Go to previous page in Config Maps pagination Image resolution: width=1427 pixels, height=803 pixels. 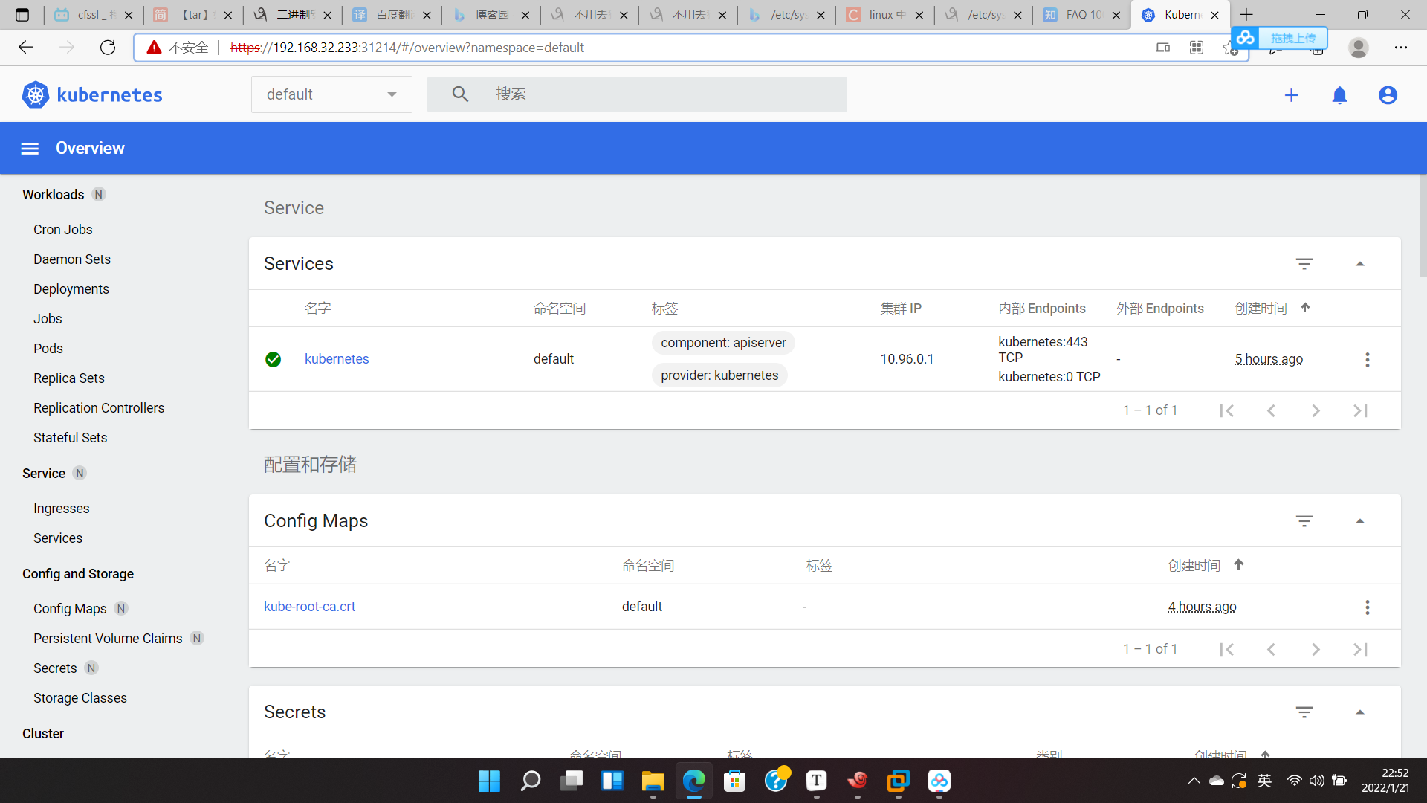click(1271, 649)
